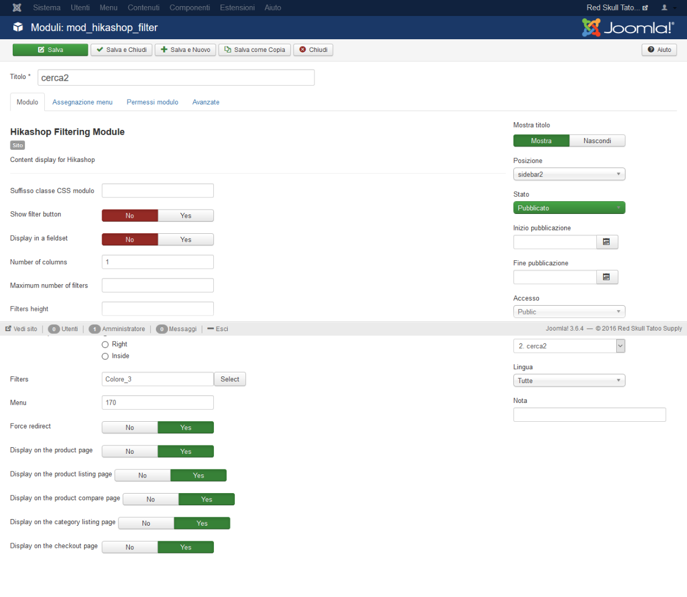
Task: Click the Chiudi cancel button
Action: click(x=313, y=50)
